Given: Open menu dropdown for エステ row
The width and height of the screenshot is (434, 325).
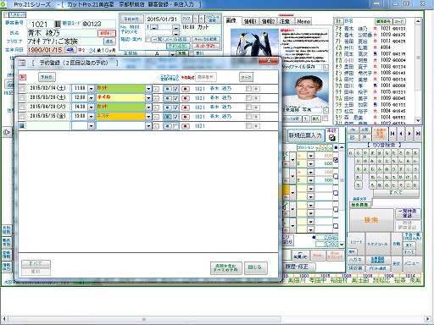Looking at the screenshot, I should click(x=148, y=117).
